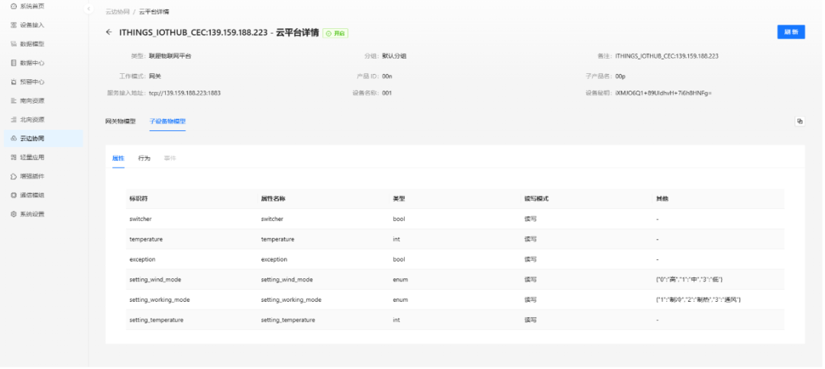Click the setting_temperature attribute name cell
The height and width of the screenshot is (369, 825).
[288, 319]
